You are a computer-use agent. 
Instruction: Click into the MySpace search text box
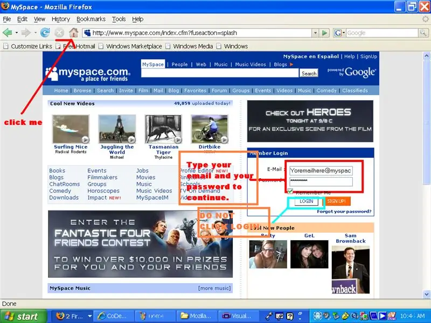click(220, 73)
